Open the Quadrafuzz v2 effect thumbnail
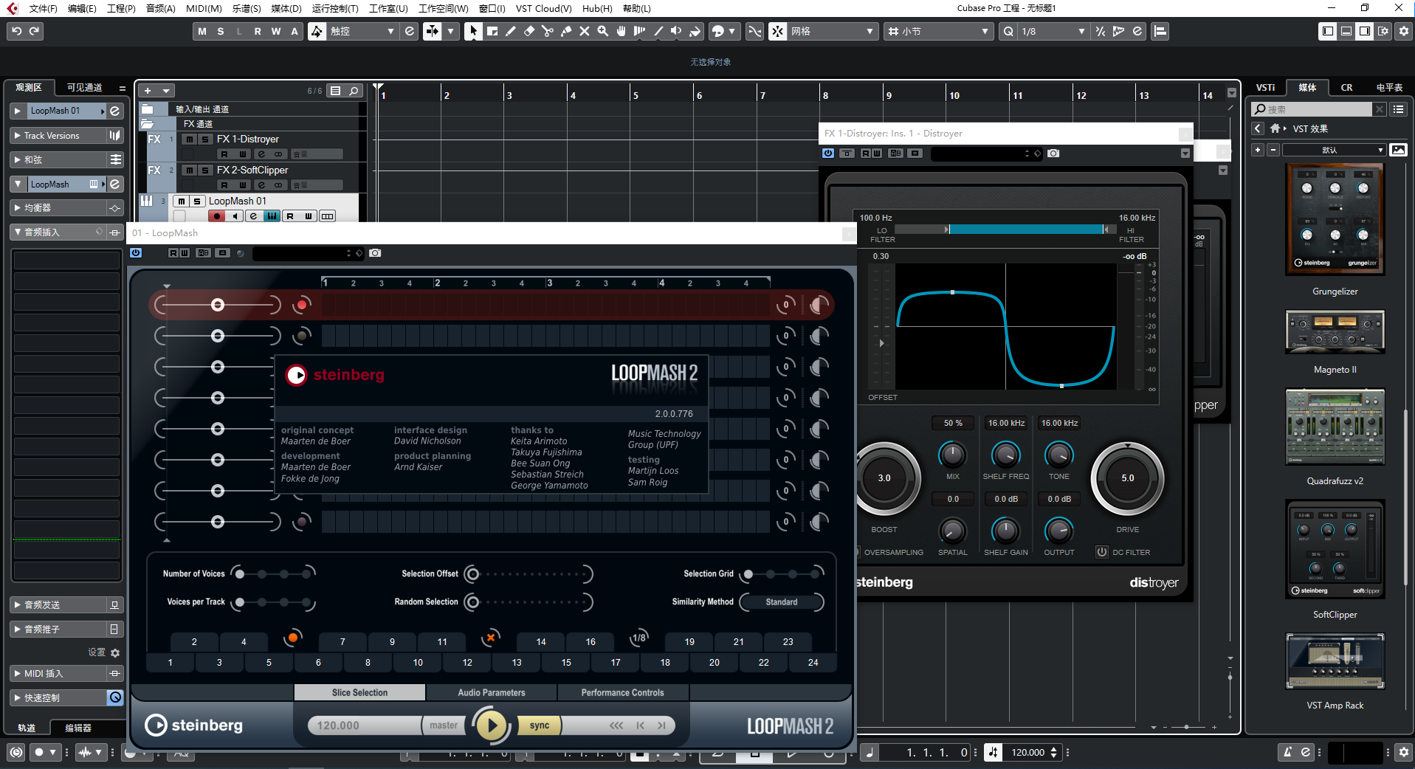1415x769 pixels. pyautogui.click(x=1335, y=428)
